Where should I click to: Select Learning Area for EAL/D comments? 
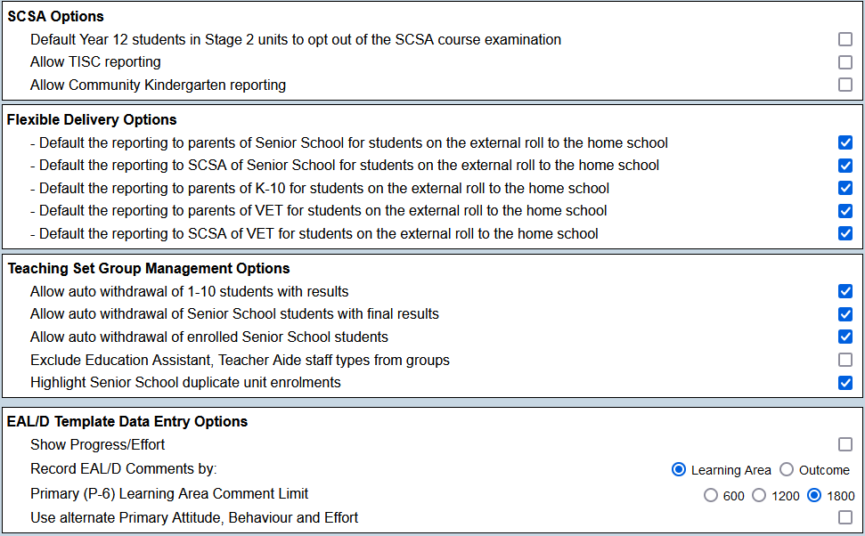click(679, 470)
